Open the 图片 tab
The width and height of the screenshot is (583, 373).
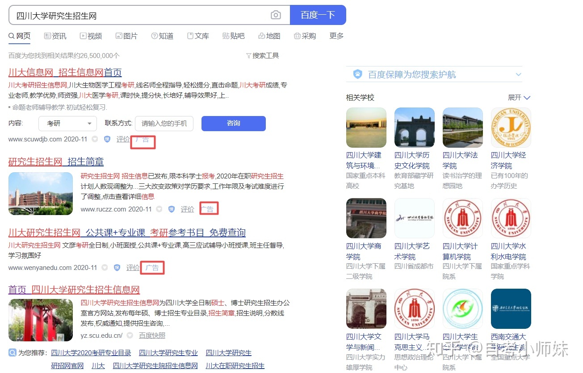(x=126, y=36)
